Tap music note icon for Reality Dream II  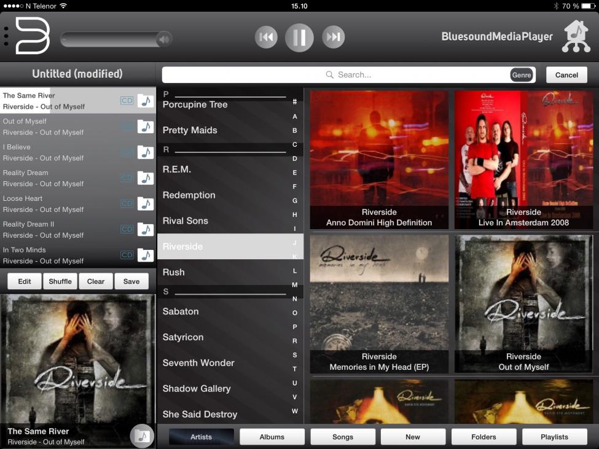point(146,230)
